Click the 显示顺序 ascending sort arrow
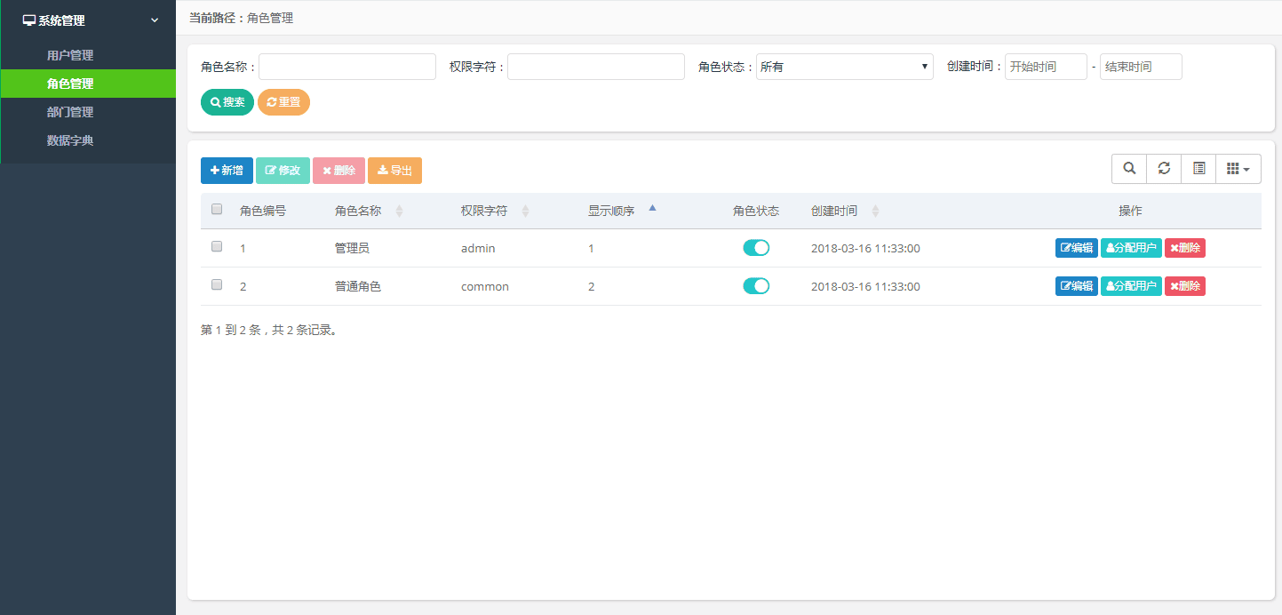Screen dimensions: 1282x615 (x=653, y=209)
